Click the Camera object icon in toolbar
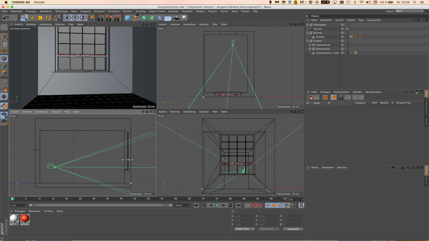 (x=176, y=18)
